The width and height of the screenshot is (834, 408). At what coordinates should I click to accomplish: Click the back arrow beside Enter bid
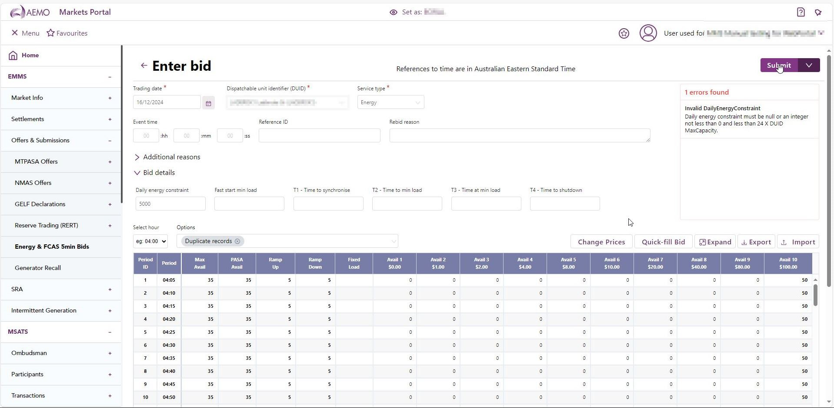point(144,66)
